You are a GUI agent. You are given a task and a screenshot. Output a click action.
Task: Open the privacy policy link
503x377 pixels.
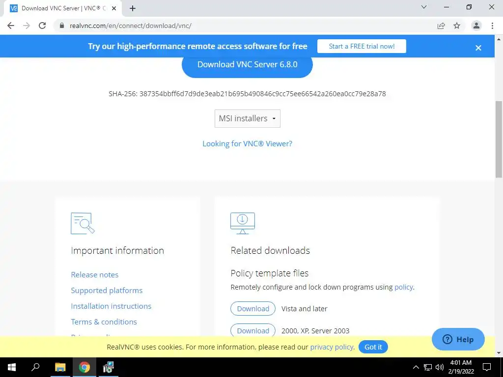point(332,347)
